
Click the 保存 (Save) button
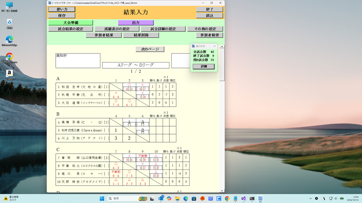point(62,15)
